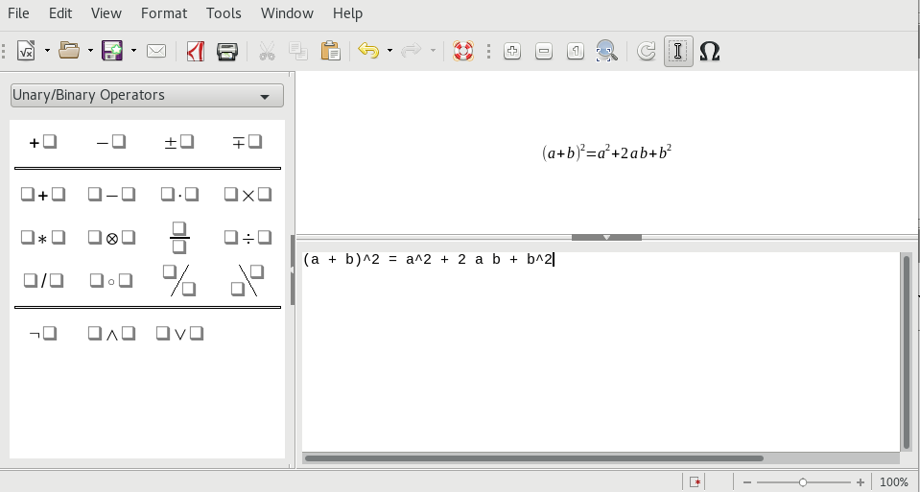Screen dimensions: 920x492
Task: Open the Symbols (Omega) catalog
Action: [710, 51]
